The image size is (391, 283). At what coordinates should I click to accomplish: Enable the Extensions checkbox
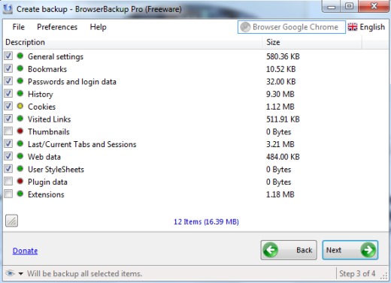tap(8, 194)
